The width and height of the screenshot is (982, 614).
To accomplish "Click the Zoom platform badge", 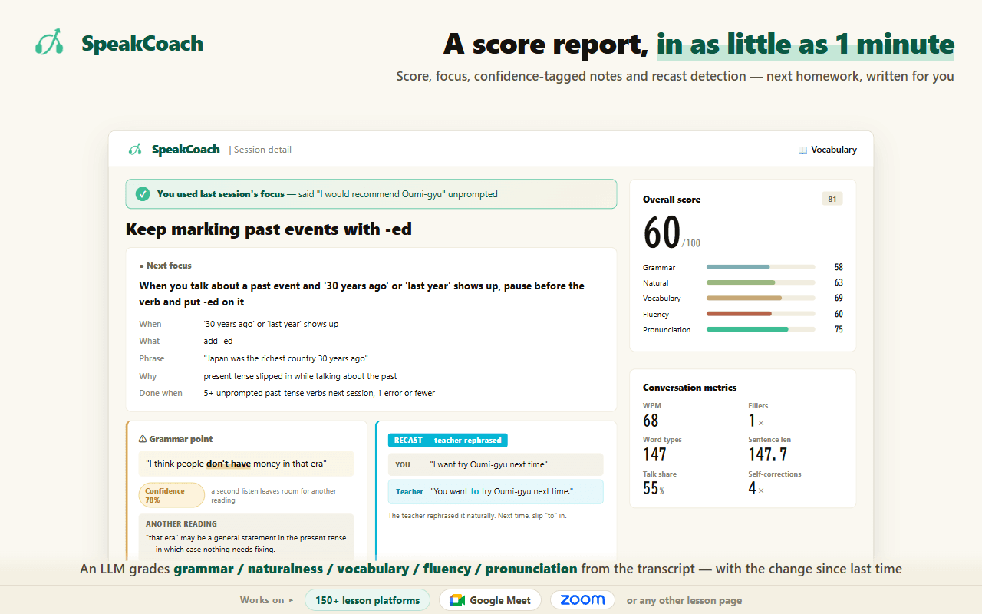I will tap(582, 600).
